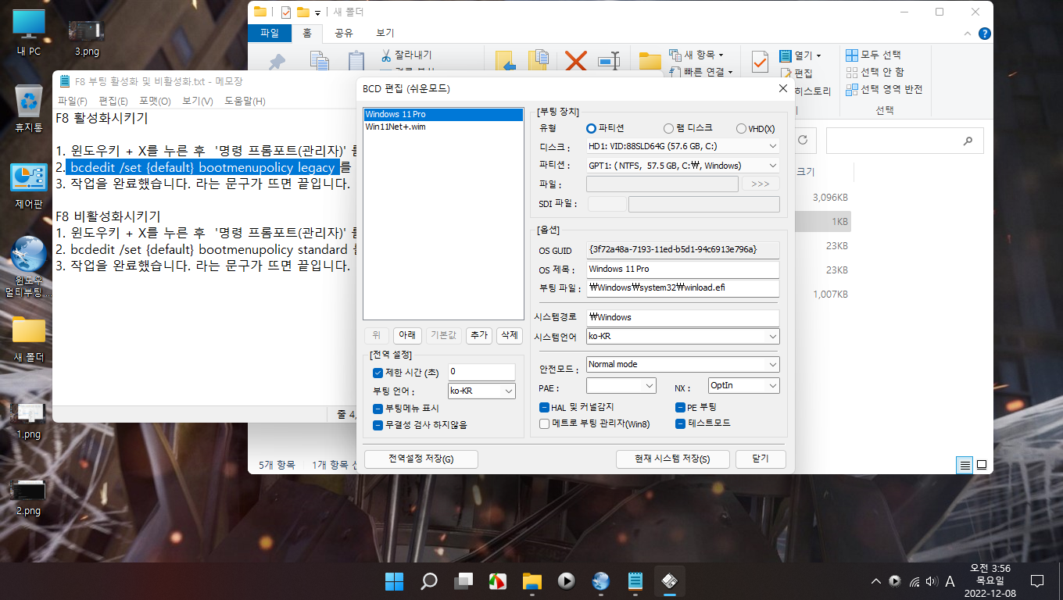Select the 2.png desktop file
Viewport: 1063px width, 600px height.
29,496
